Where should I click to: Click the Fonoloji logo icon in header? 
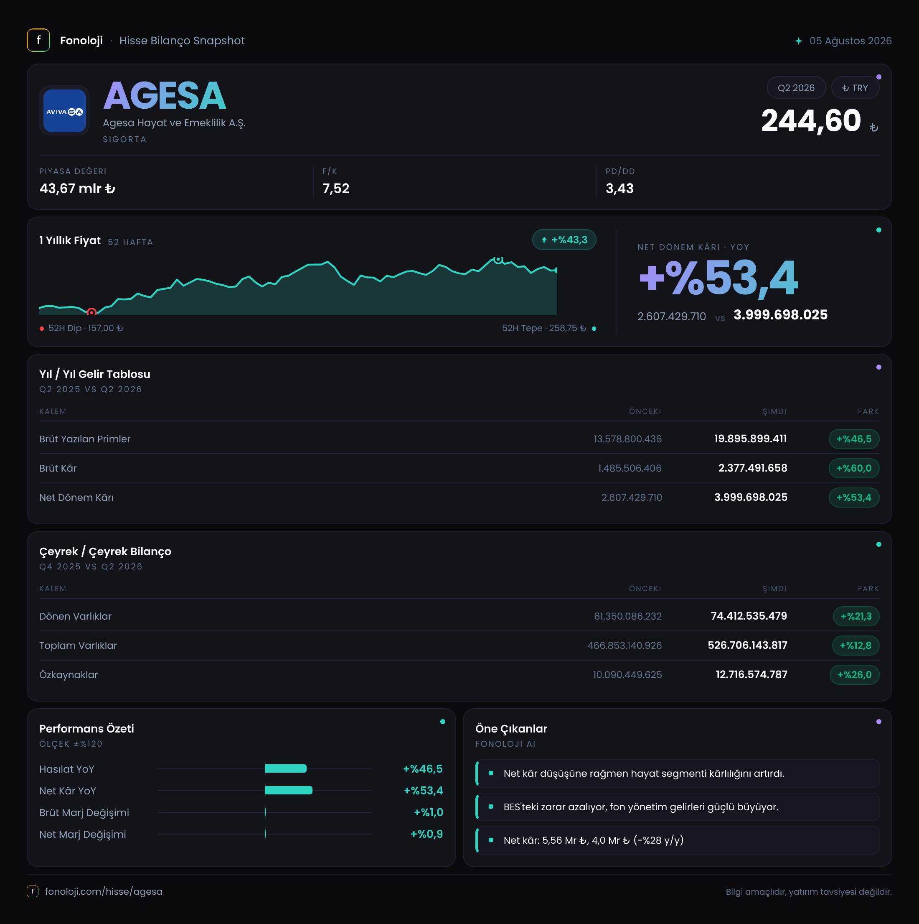tap(38, 40)
